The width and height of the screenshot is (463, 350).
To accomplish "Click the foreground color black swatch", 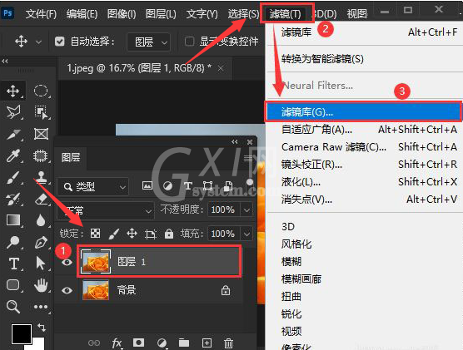I will tap(22, 333).
